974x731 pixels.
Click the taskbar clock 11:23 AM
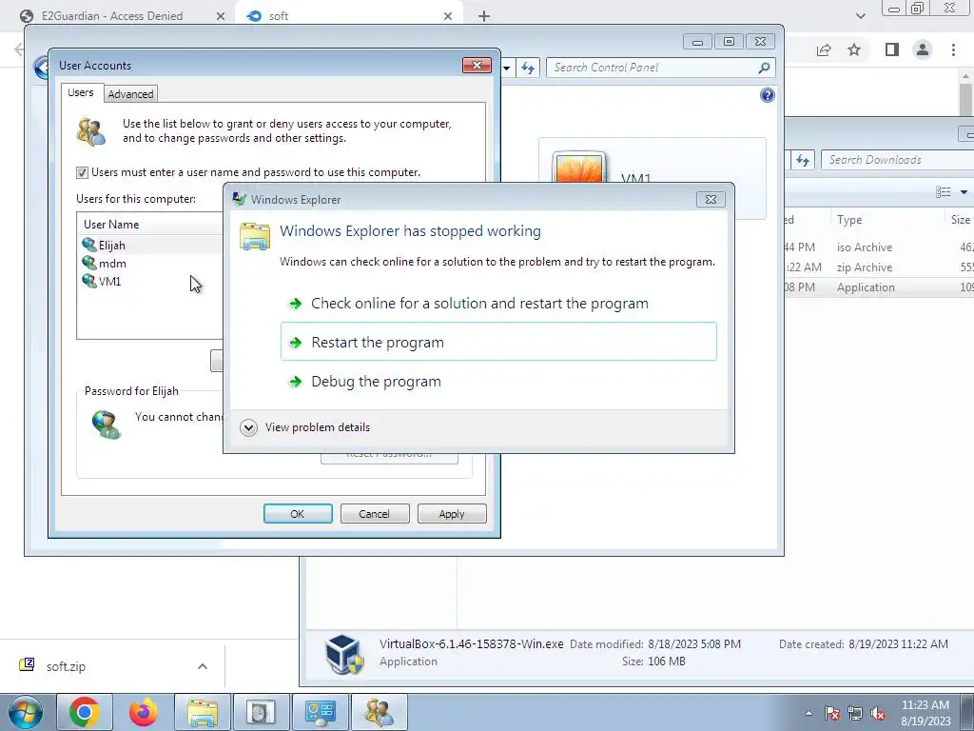tap(925, 705)
